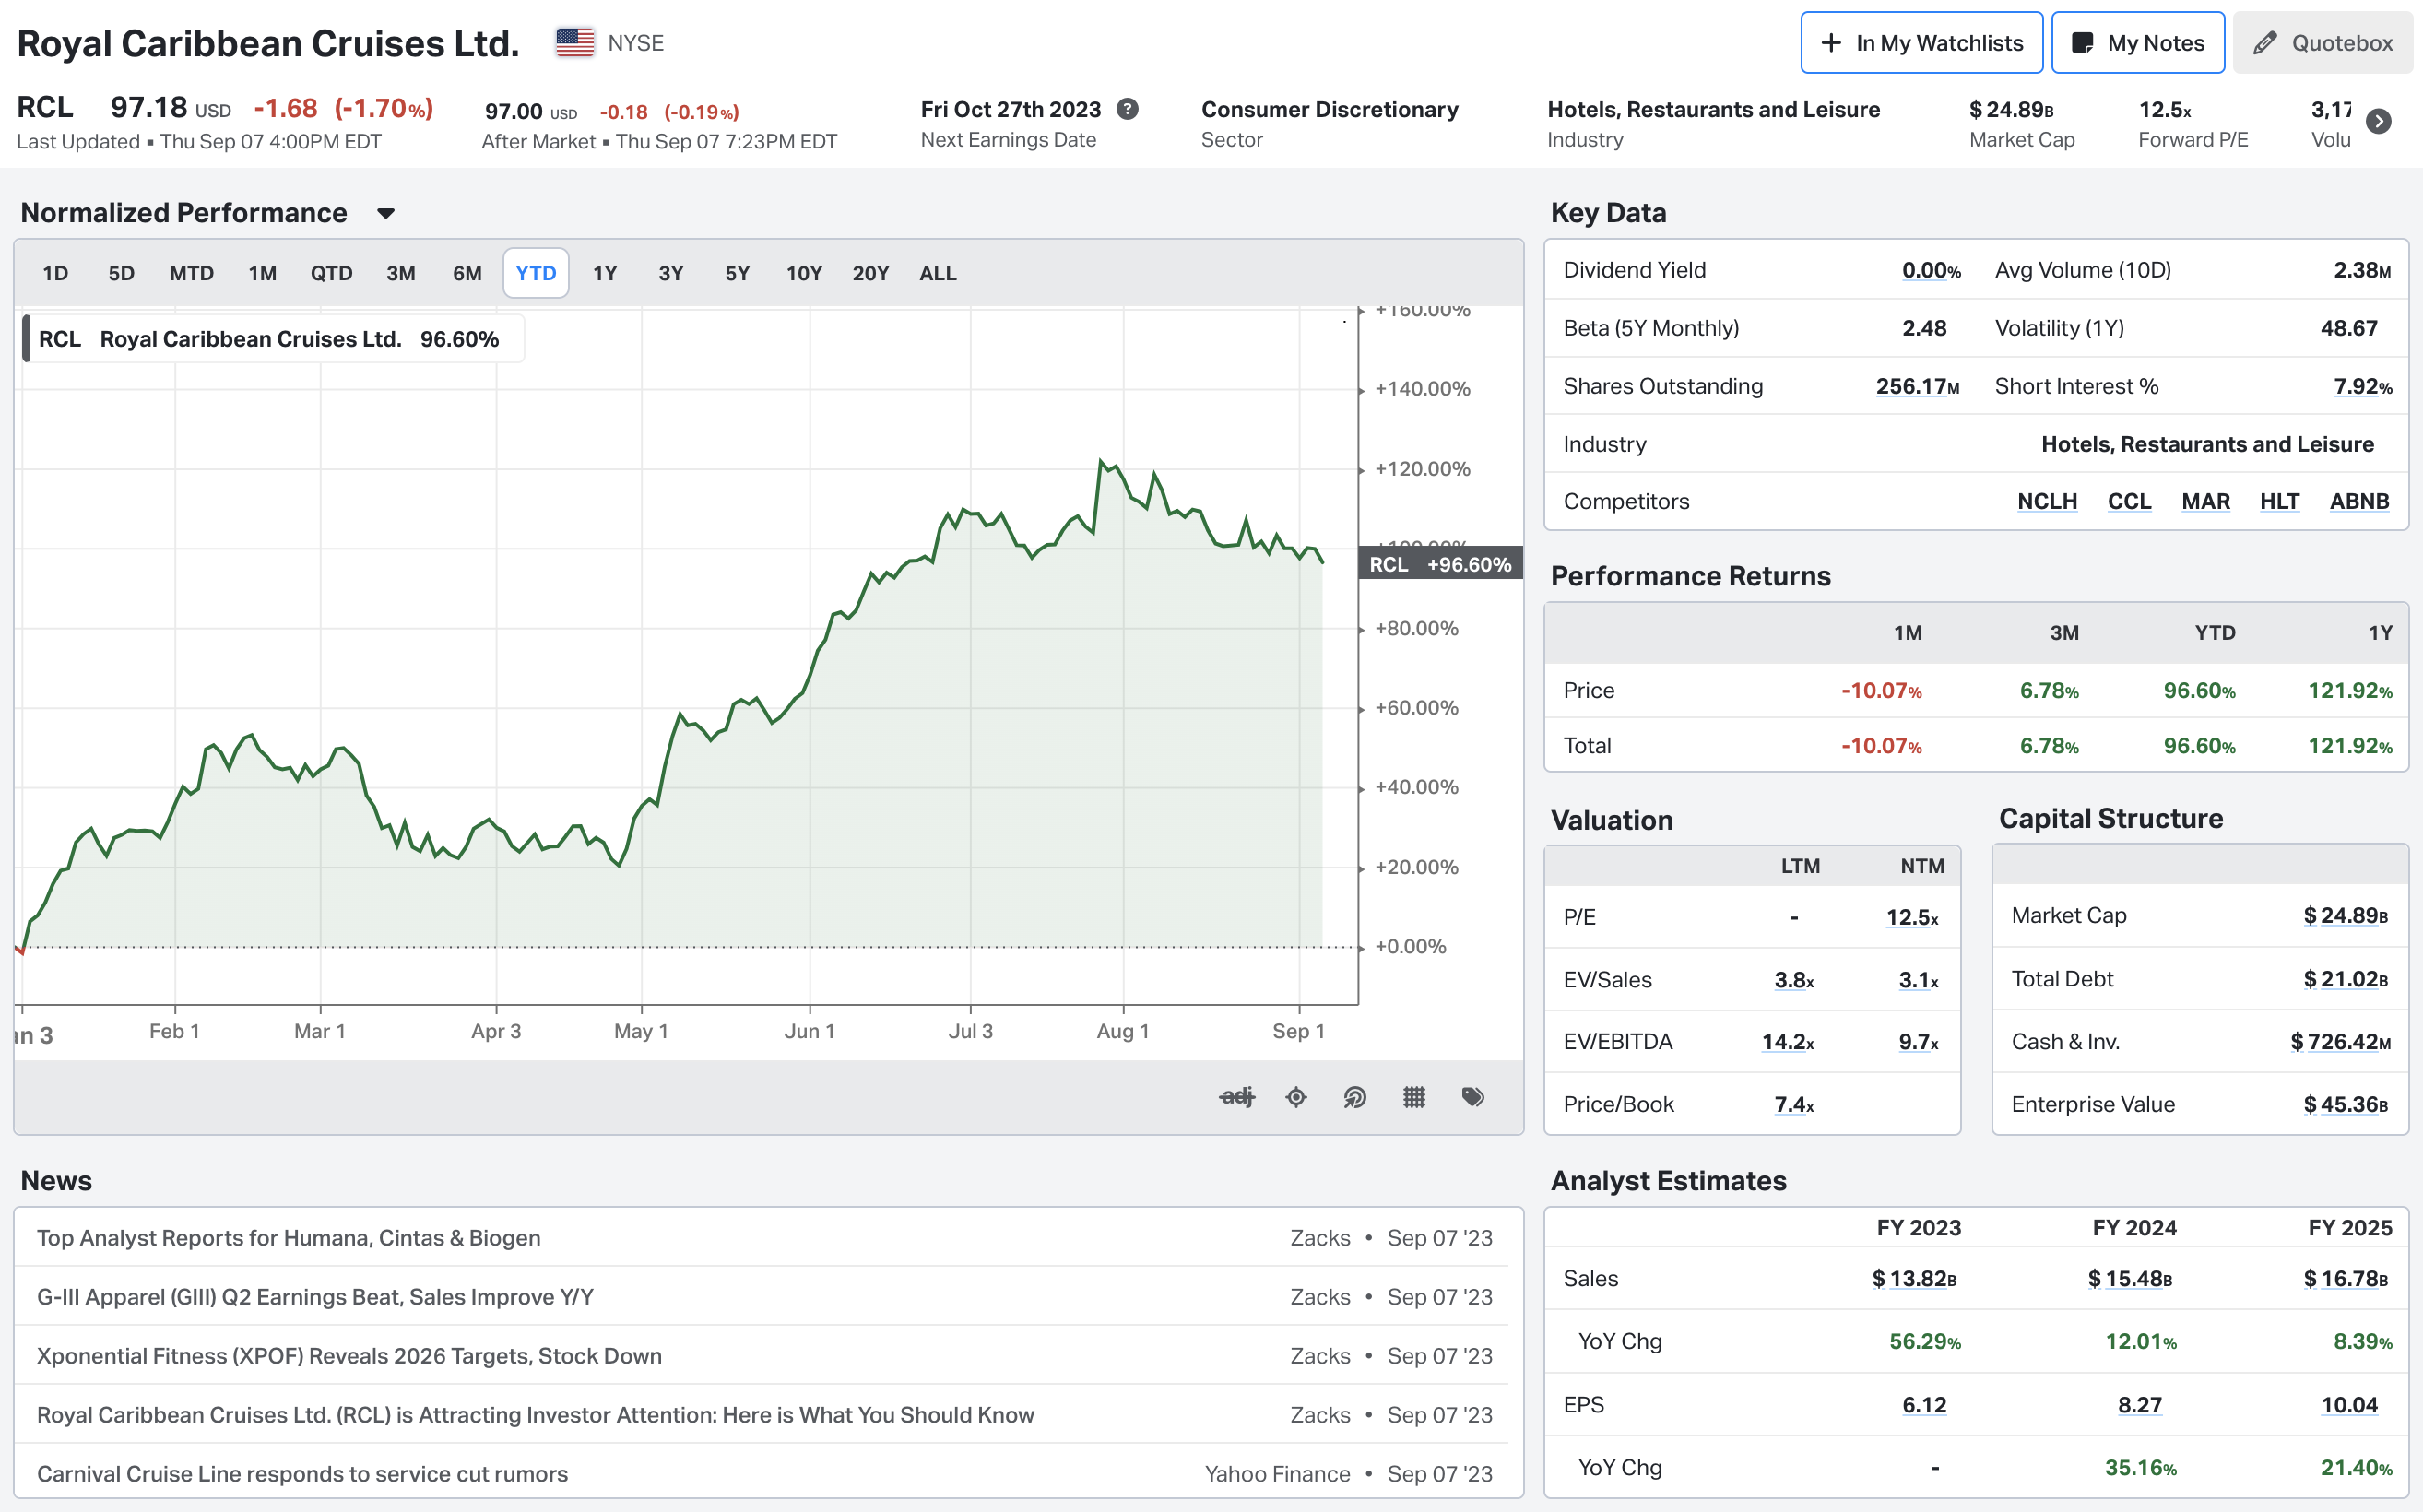Click the RCL +96.60% axis price tag
The image size is (2423, 1512).
click(x=1440, y=564)
